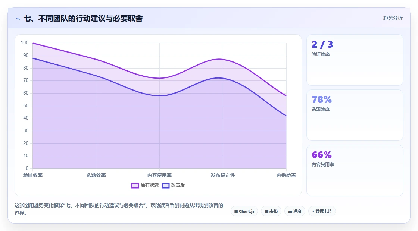Click the chart description paragraph below the chart

(x=119, y=209)
